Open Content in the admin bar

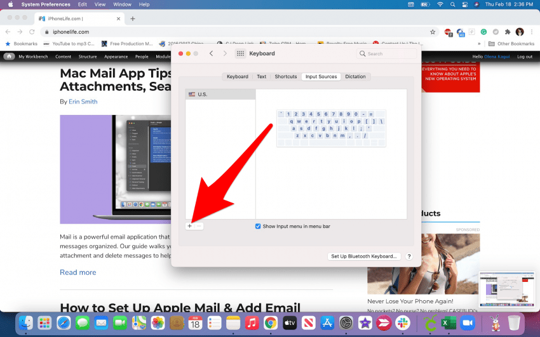point(64,56)
